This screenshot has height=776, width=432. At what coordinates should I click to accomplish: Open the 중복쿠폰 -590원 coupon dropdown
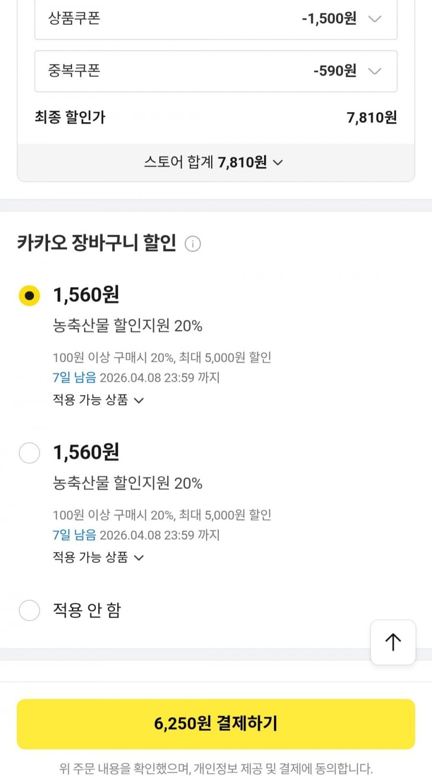[216, 72]
